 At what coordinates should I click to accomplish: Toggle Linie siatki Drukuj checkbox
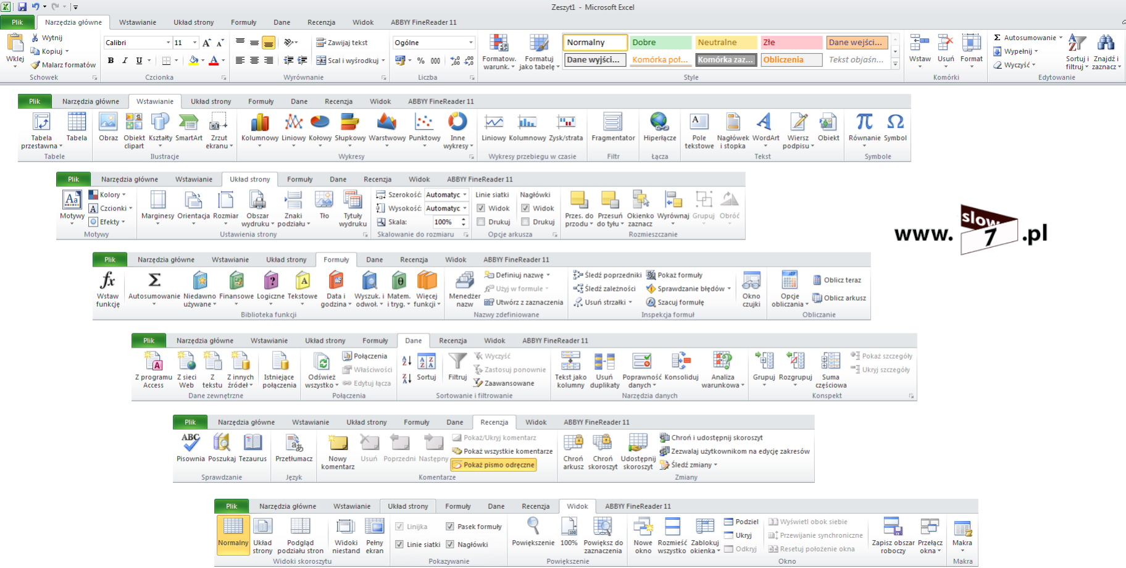coord(481,222)
